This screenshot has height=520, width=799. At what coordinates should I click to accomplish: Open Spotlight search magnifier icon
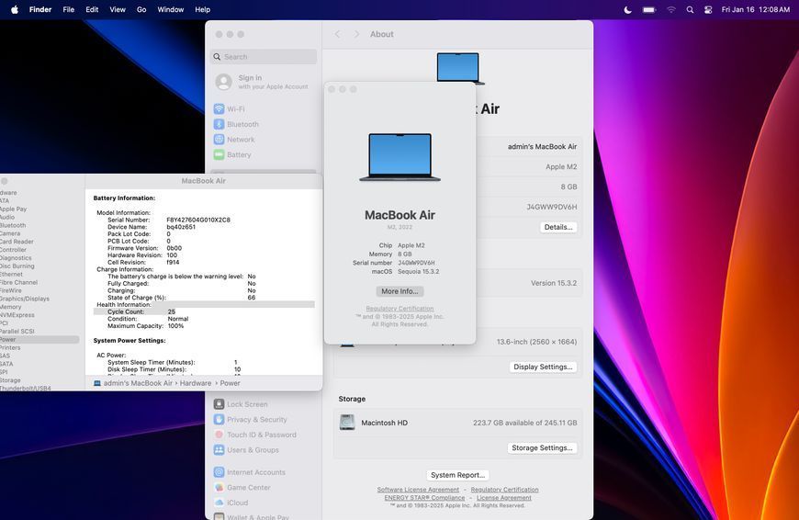point(690,9)
